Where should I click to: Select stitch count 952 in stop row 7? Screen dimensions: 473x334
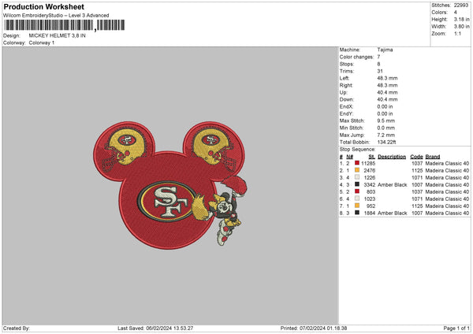pyautogui.click(x=371, y=206)
